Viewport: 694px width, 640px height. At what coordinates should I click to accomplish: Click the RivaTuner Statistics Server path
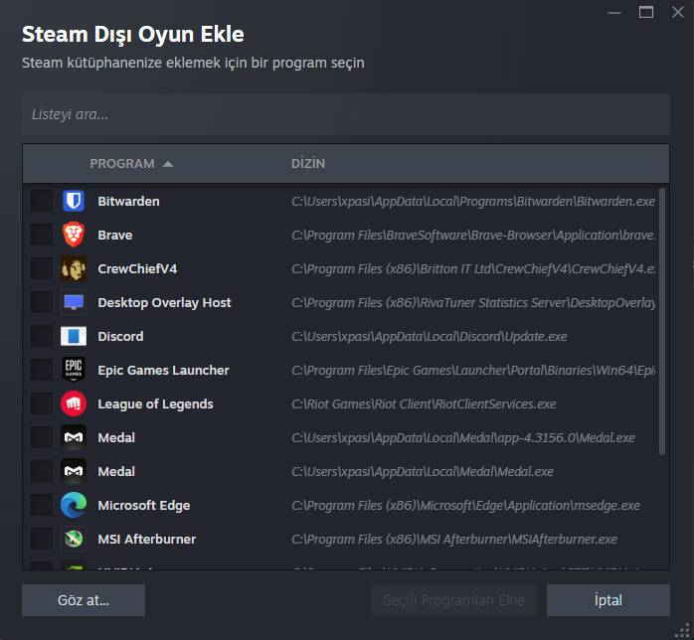tap(473, 302)
